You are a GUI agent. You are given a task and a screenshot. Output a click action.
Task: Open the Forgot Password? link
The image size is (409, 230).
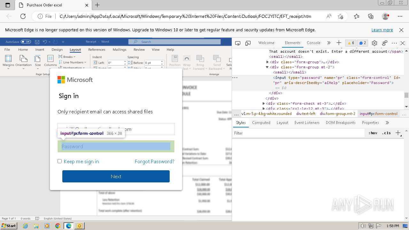pos(155,161)
